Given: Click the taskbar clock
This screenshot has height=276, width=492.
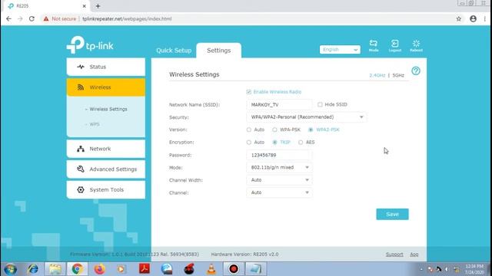Looking at the screenshot, I should [x=474, y=269].
